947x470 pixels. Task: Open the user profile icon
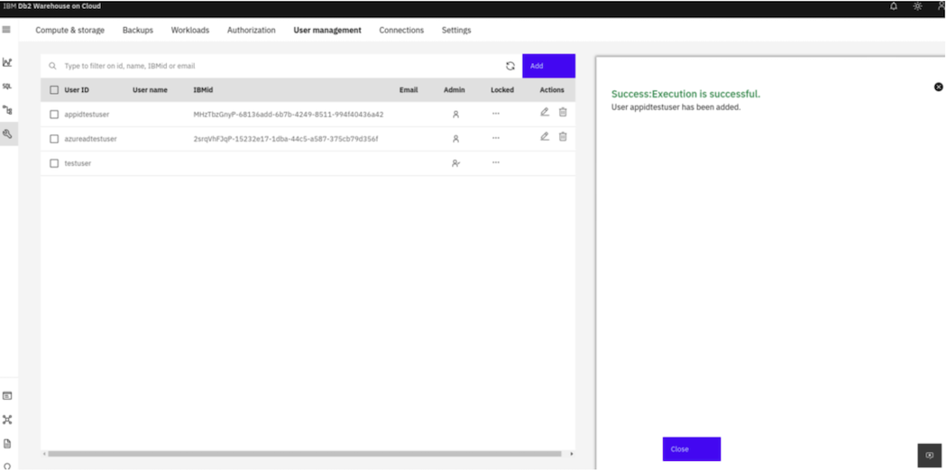click(x=942, y=6)
